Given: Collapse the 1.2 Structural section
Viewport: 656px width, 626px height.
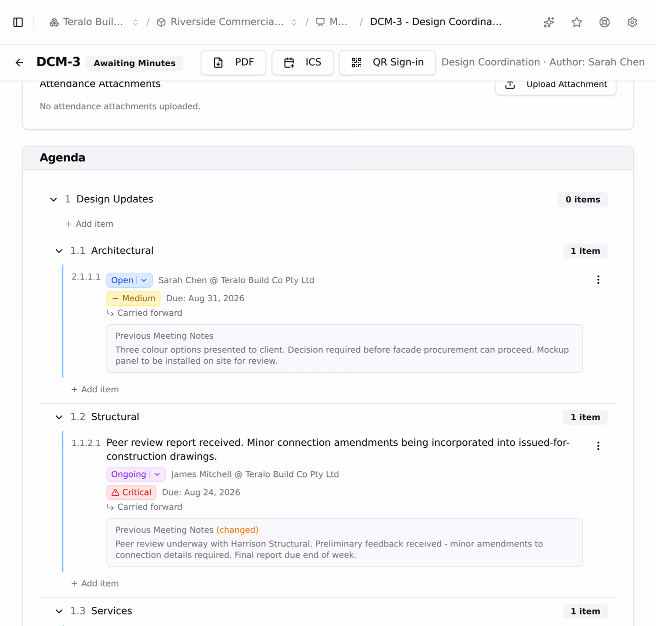Looking at the screenshot, I should [59, 417].
